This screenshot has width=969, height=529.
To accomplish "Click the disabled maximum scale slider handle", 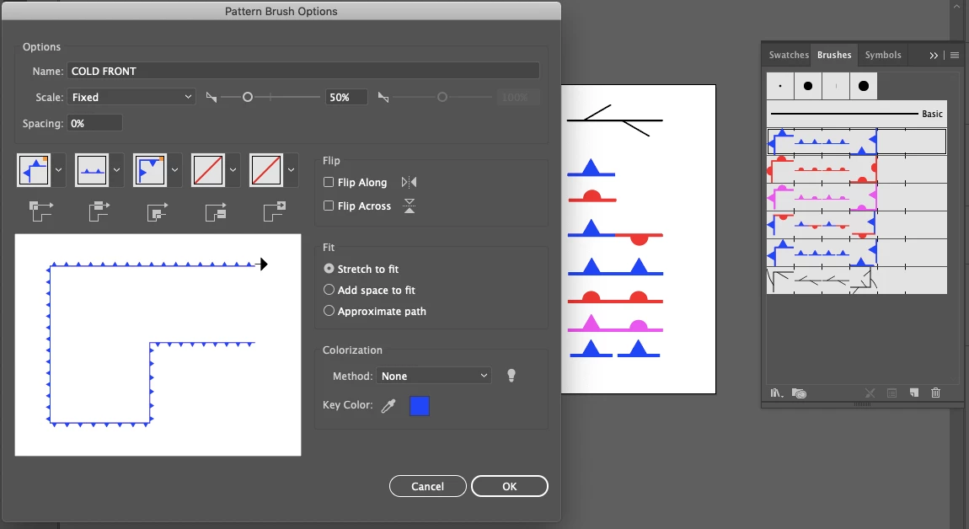I will tap(442, 97).
